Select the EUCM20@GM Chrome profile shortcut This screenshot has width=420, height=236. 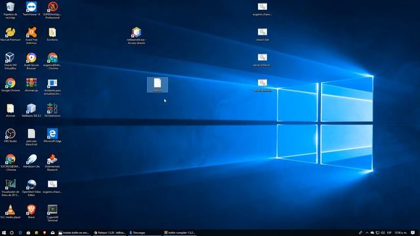(10, 162)
